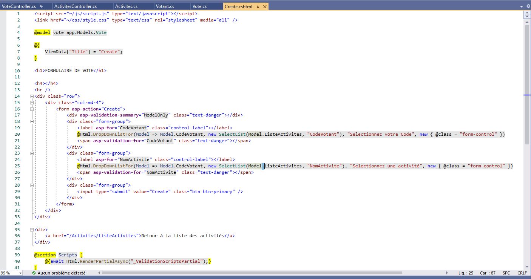Click line number 10 in the gutter
This screenshot has height=279, width=531.
(17, 71)
